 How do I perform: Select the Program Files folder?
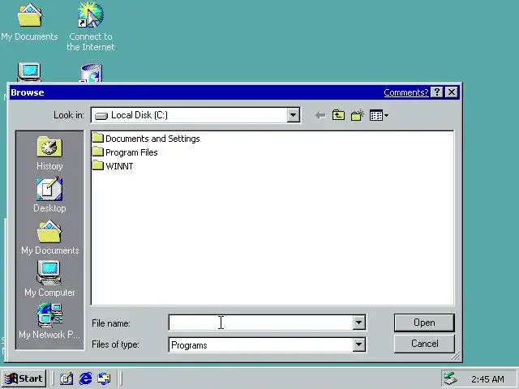click(125, 152)
